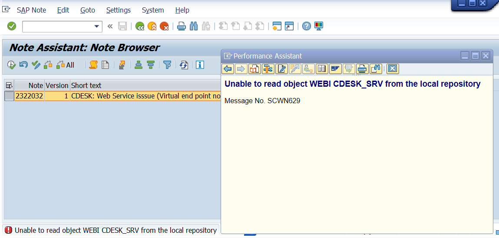Select row checkbox for note 2322032
Screen dimensions: 499x238
point(9,96)
